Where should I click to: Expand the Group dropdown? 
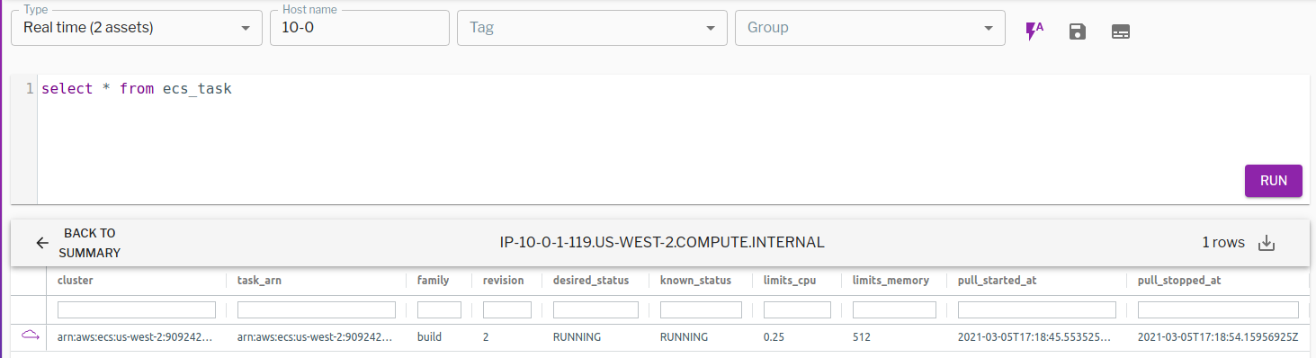click(870, 28)
